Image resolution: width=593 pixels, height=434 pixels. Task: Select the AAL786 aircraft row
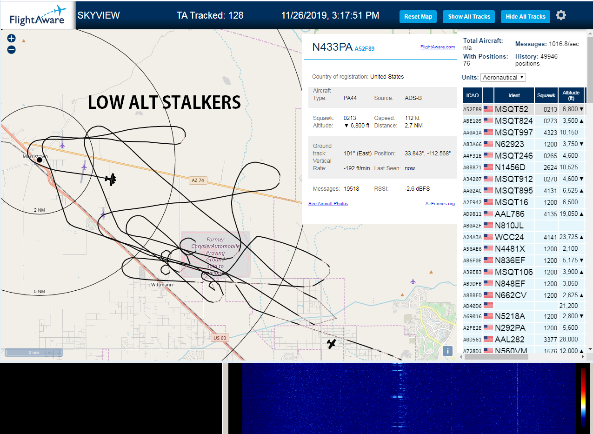click(523, 214)
